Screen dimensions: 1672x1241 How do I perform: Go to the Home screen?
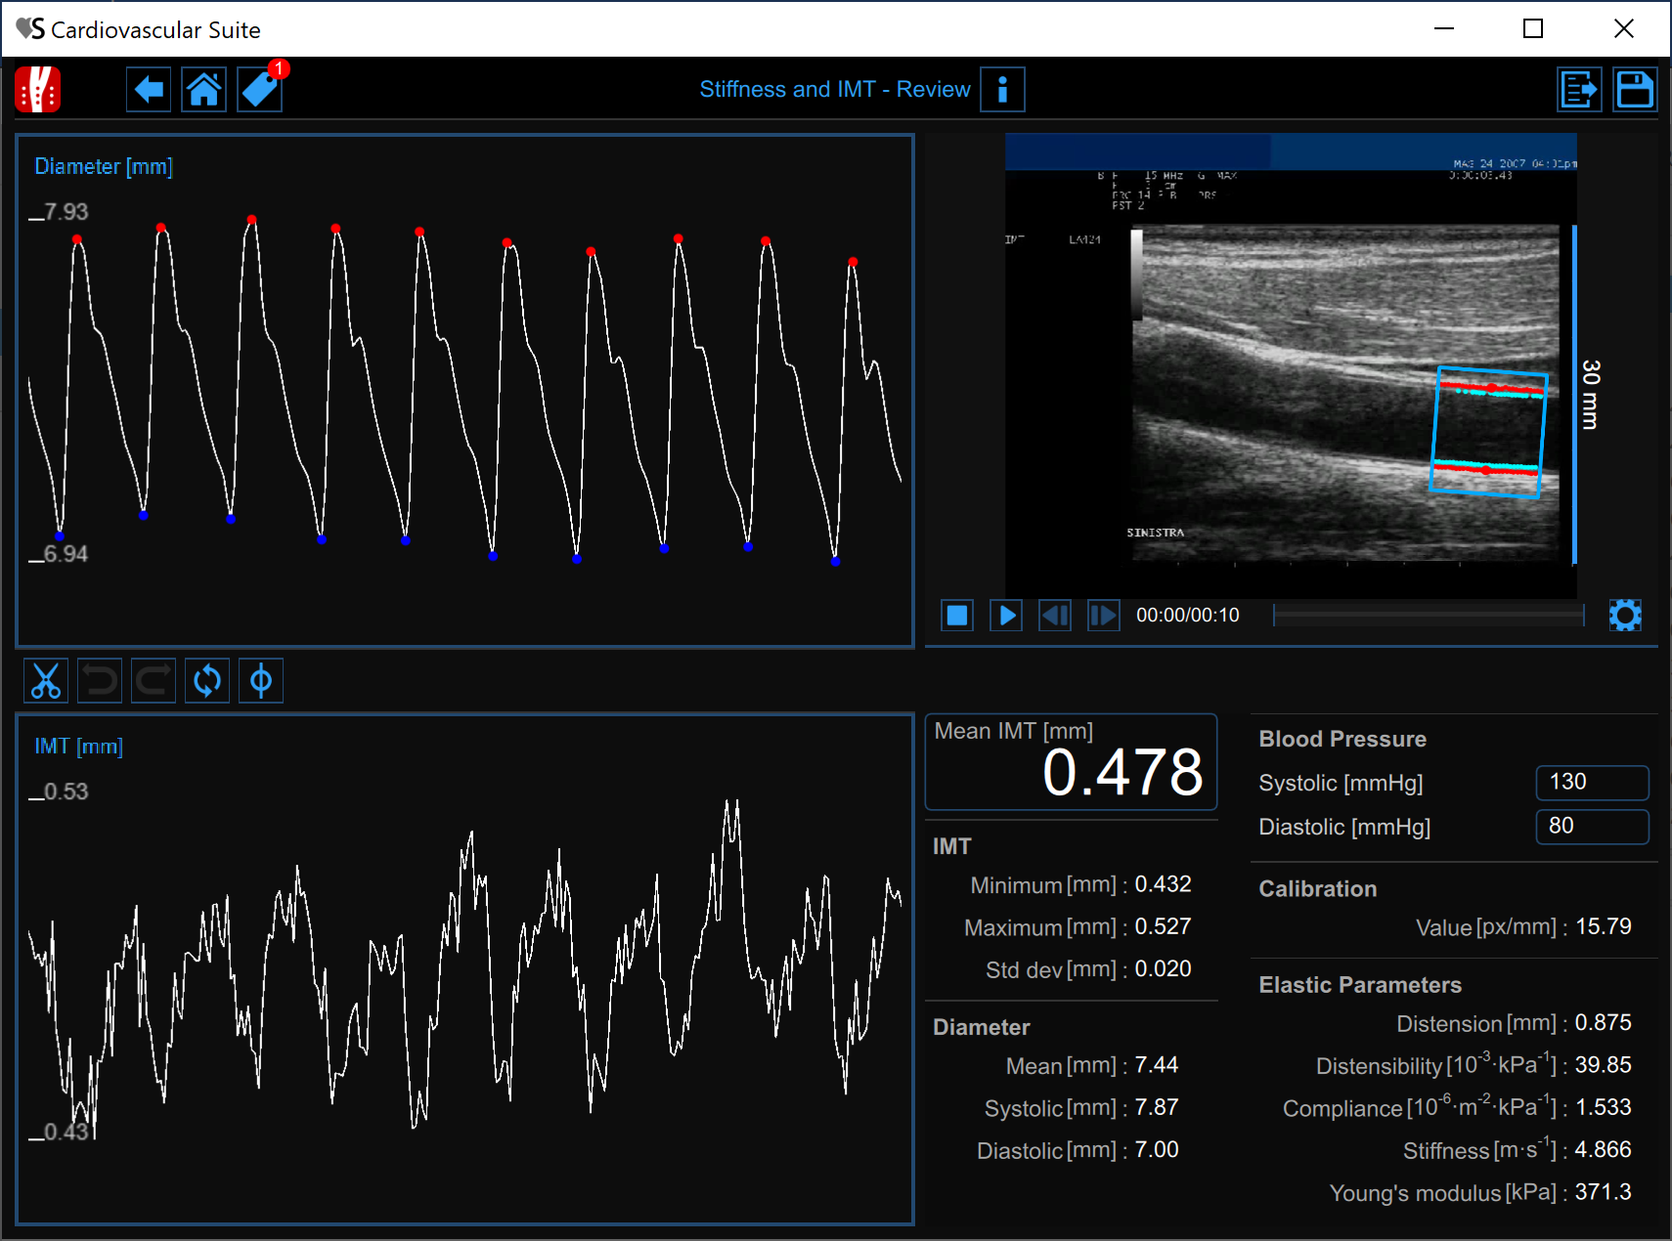(203, 90)
